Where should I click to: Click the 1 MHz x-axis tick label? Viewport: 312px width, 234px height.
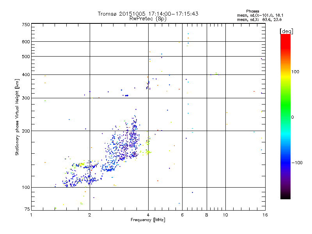point(31,215)
